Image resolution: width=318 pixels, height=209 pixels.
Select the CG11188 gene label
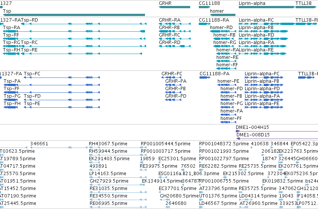209,3
